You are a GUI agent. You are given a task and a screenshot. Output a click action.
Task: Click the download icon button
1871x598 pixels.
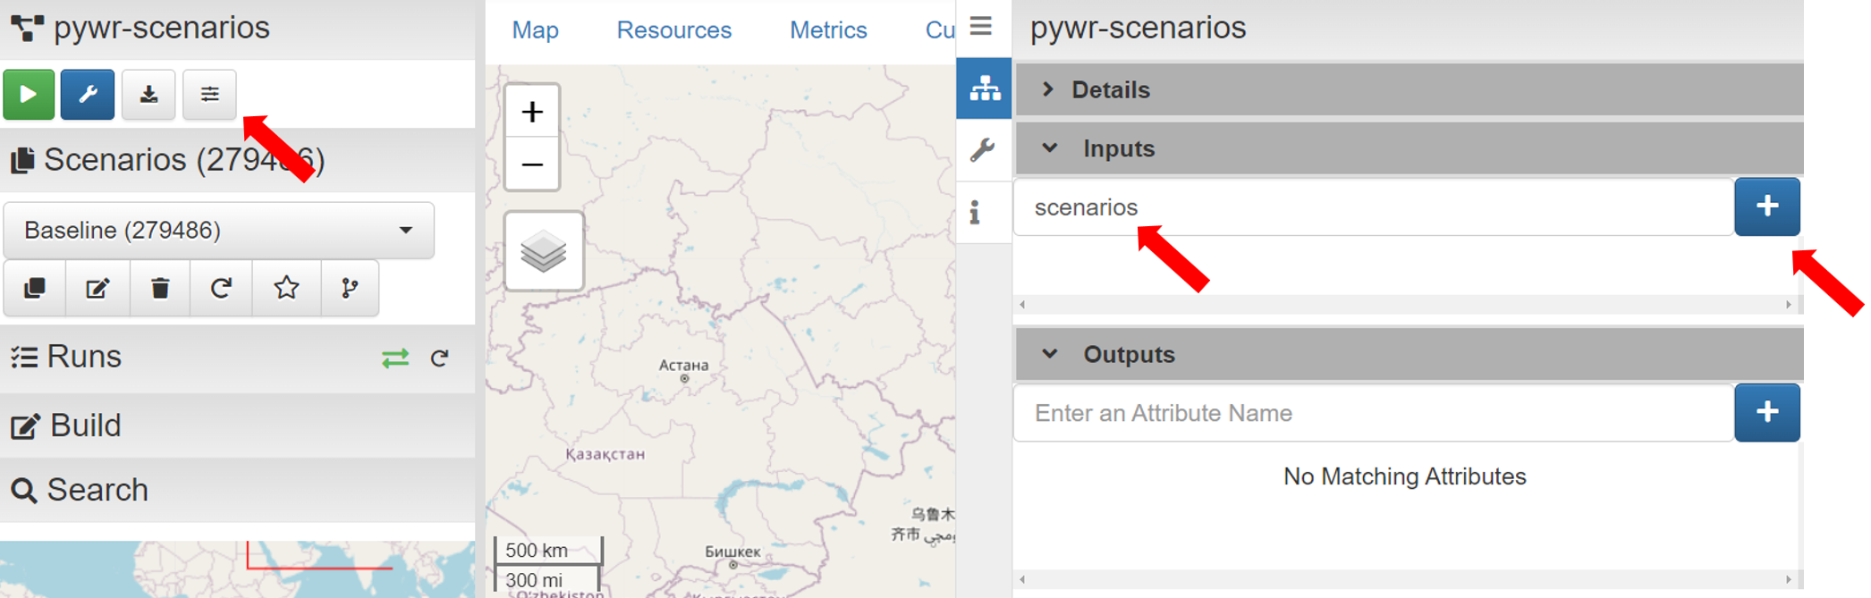(148, 95)
